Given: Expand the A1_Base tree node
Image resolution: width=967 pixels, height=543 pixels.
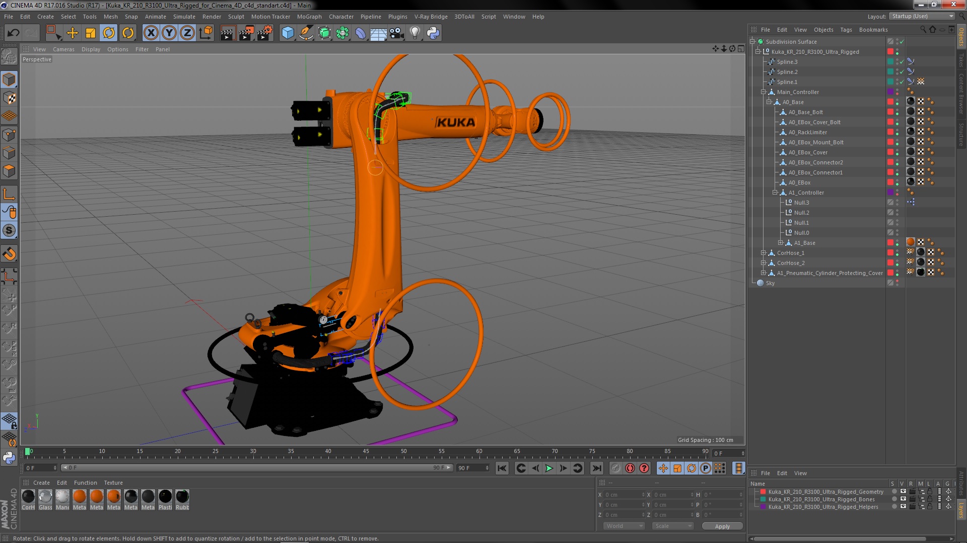Looking at the screenshot, I should tap(781, 243).
